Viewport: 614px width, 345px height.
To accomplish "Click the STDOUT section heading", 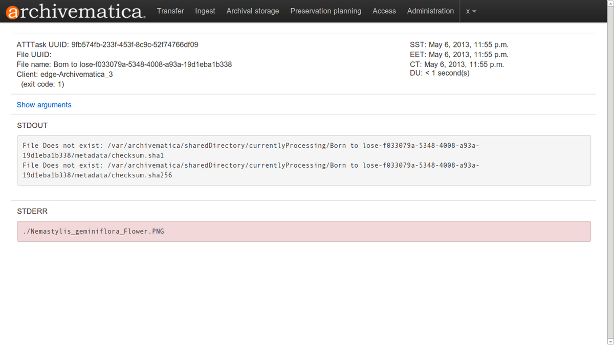I will tap(32, 125).
